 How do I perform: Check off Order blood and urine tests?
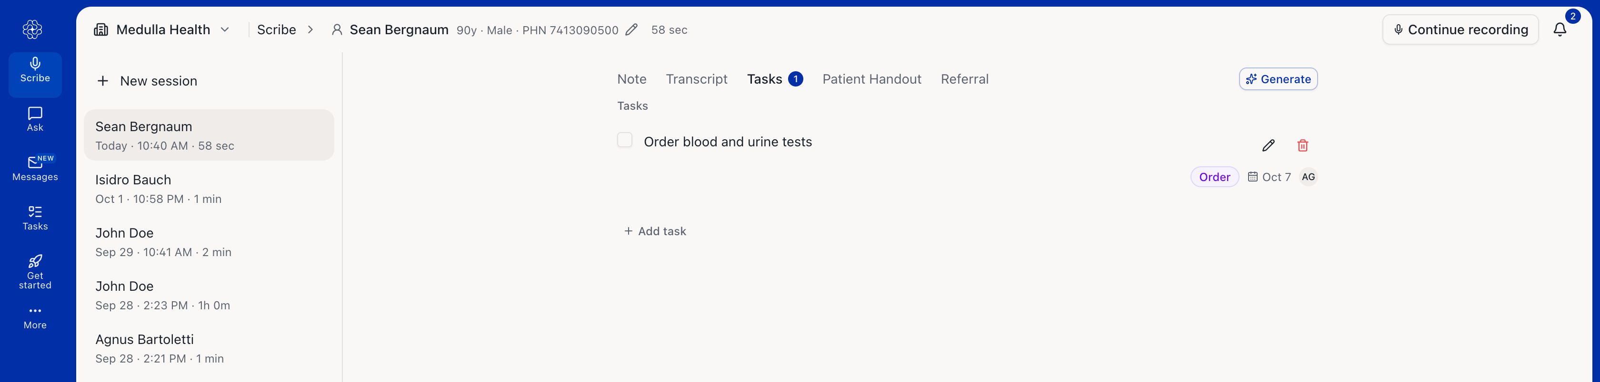[625, 140]
